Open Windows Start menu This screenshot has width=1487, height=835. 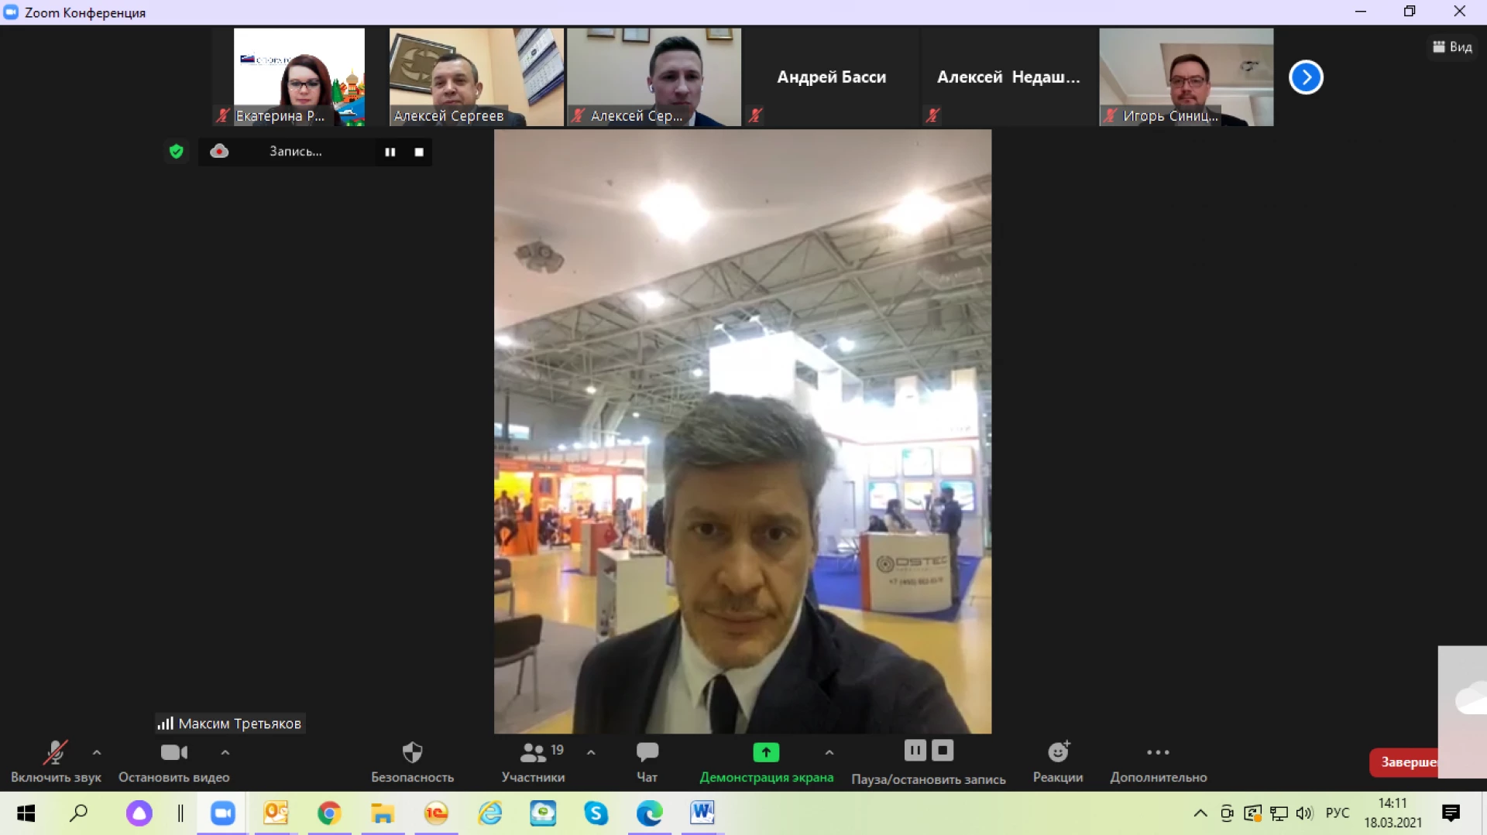tap(26, 813)
